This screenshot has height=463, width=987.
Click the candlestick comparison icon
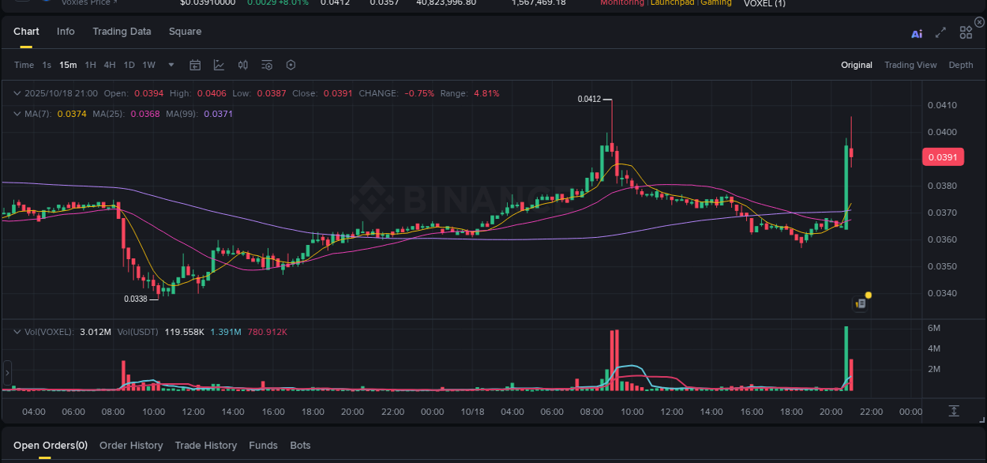(x=242, y=65)
